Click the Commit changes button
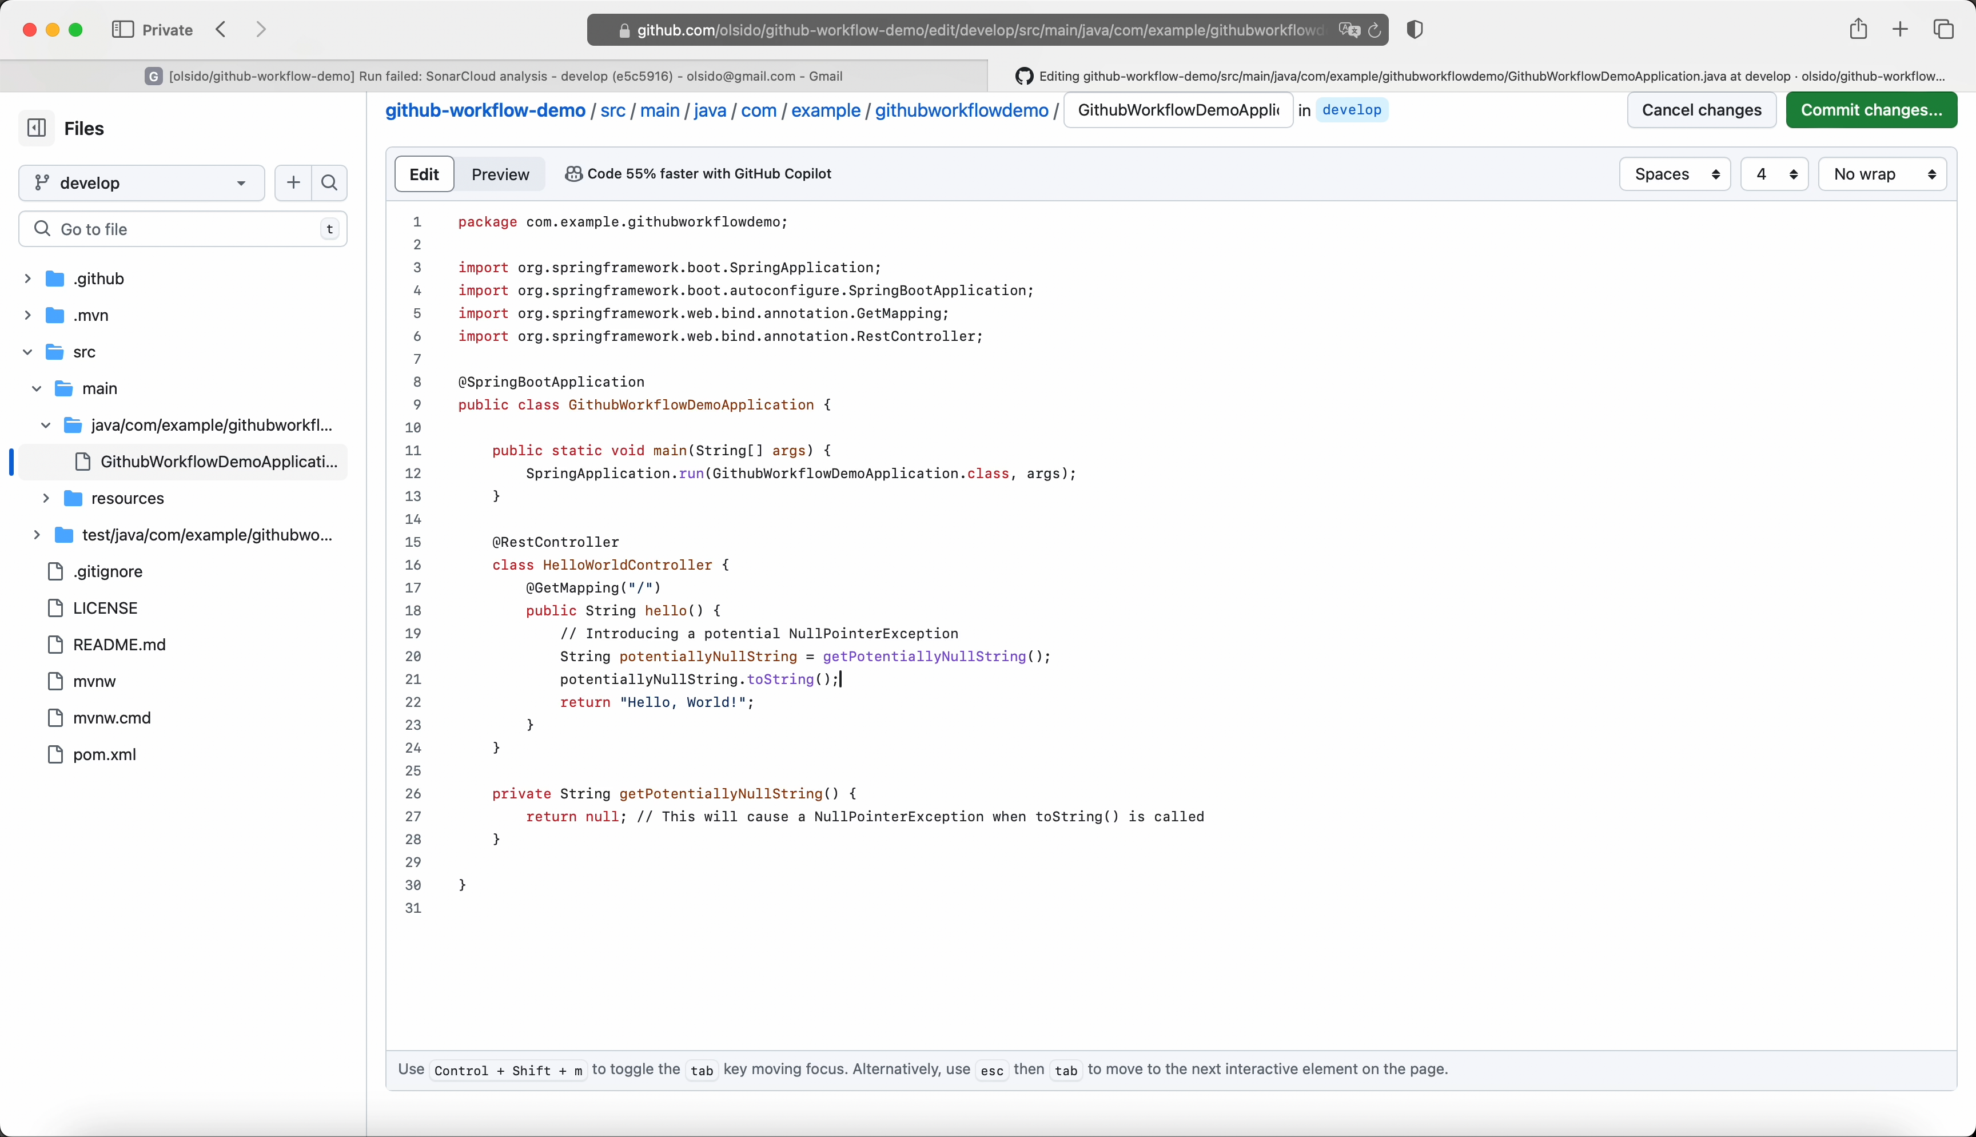The image size is (1976, 1137). pyautogui.click(x=1871, y=110)
